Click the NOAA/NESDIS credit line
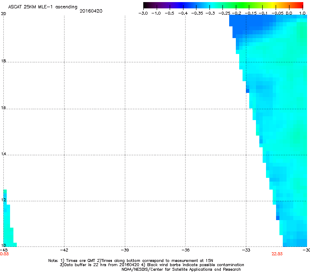Screen dimensions: 310x272 point(181,269)
